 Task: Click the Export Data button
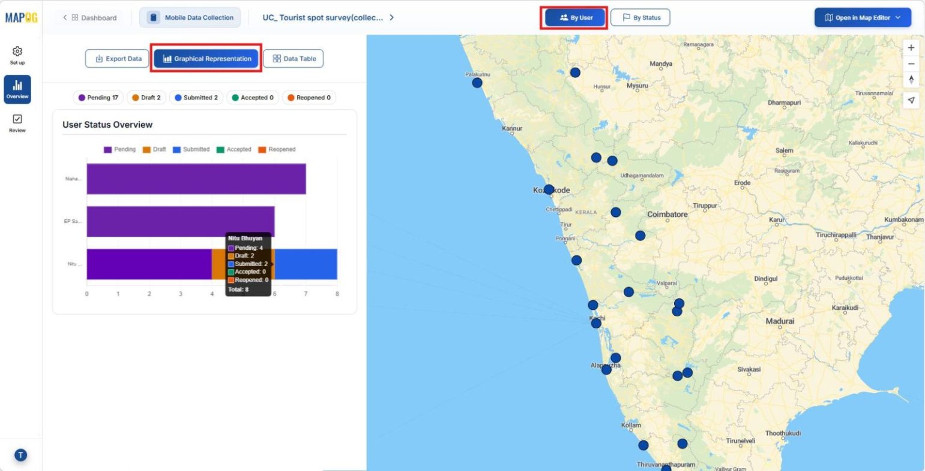pos(116,58)
